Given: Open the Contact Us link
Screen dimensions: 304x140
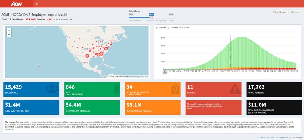Looking at the screenshot, I should 263,138.
